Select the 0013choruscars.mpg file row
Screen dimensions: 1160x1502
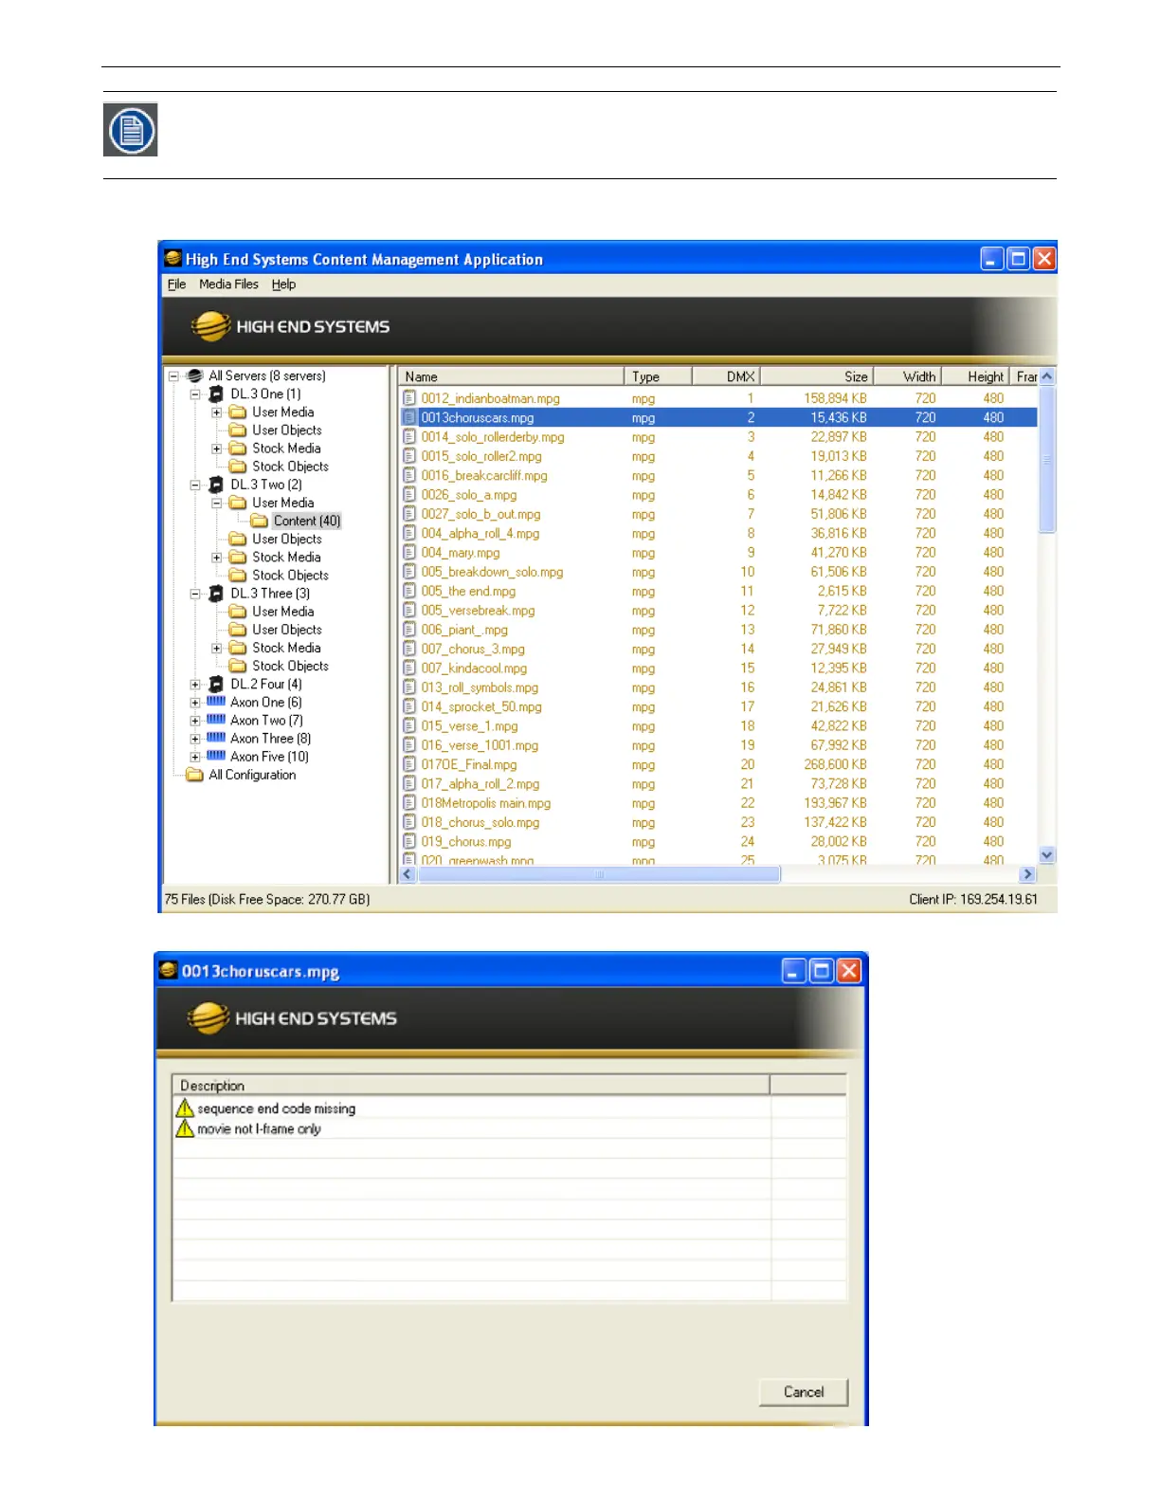718,418
